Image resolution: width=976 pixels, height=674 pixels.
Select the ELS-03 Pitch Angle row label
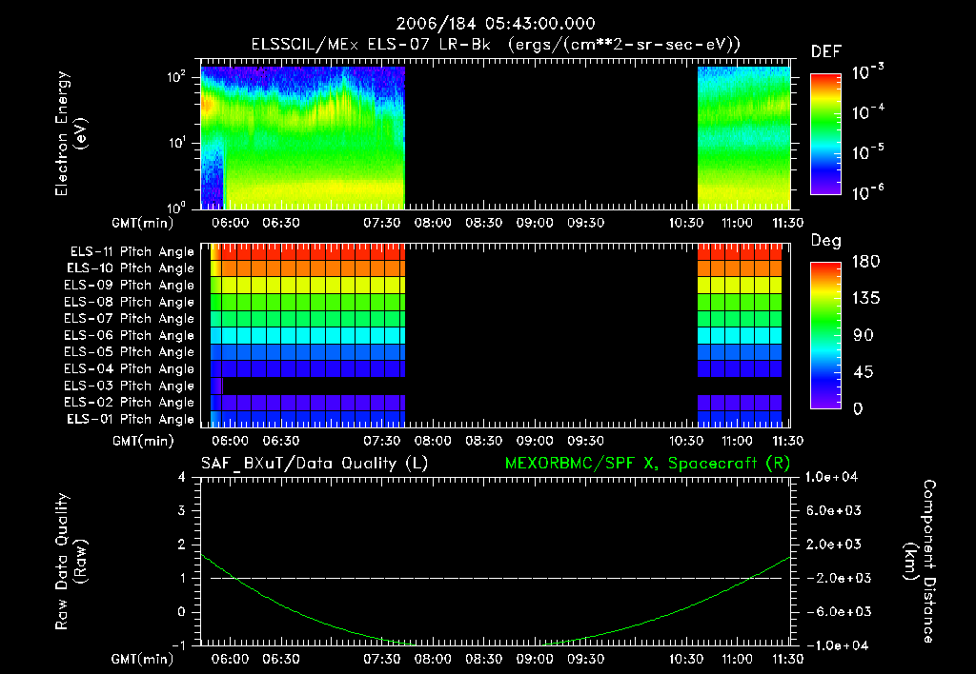click(x=130, y=386)
